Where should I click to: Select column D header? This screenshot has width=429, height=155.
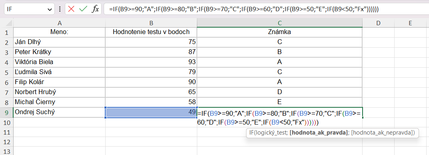(x=379, y=23)
